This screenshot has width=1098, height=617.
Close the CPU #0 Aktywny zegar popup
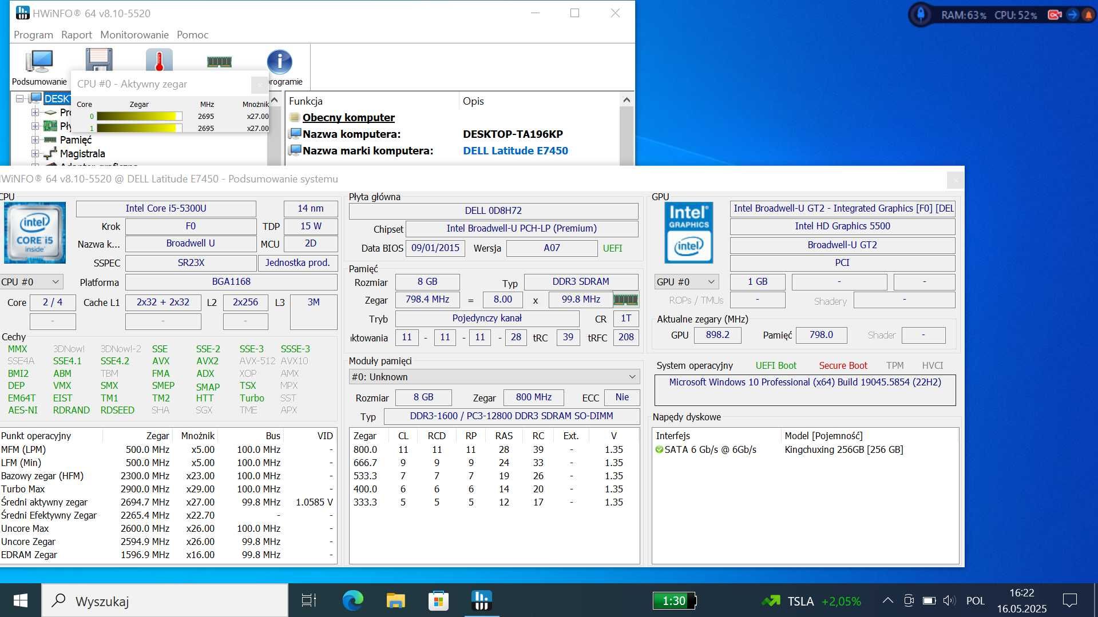pyautogui.click(x=259, y=85)
